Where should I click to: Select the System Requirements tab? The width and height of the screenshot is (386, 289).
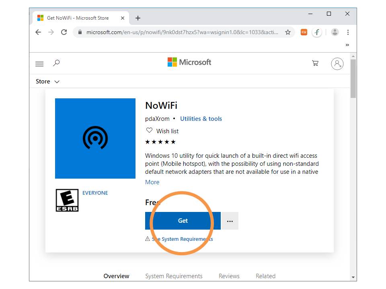pyautogui.click(x=174, y=276)
